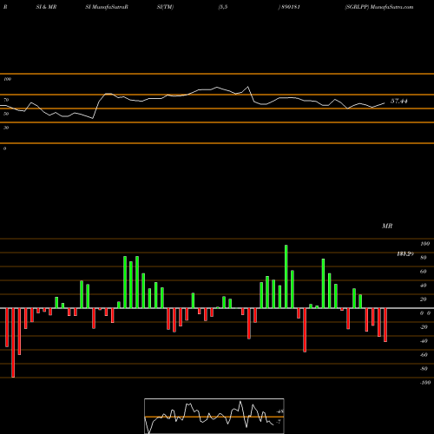Click the 599181 code in the header
The width and height of the screenshot is (434, 434).
click(x=290, y=7)
